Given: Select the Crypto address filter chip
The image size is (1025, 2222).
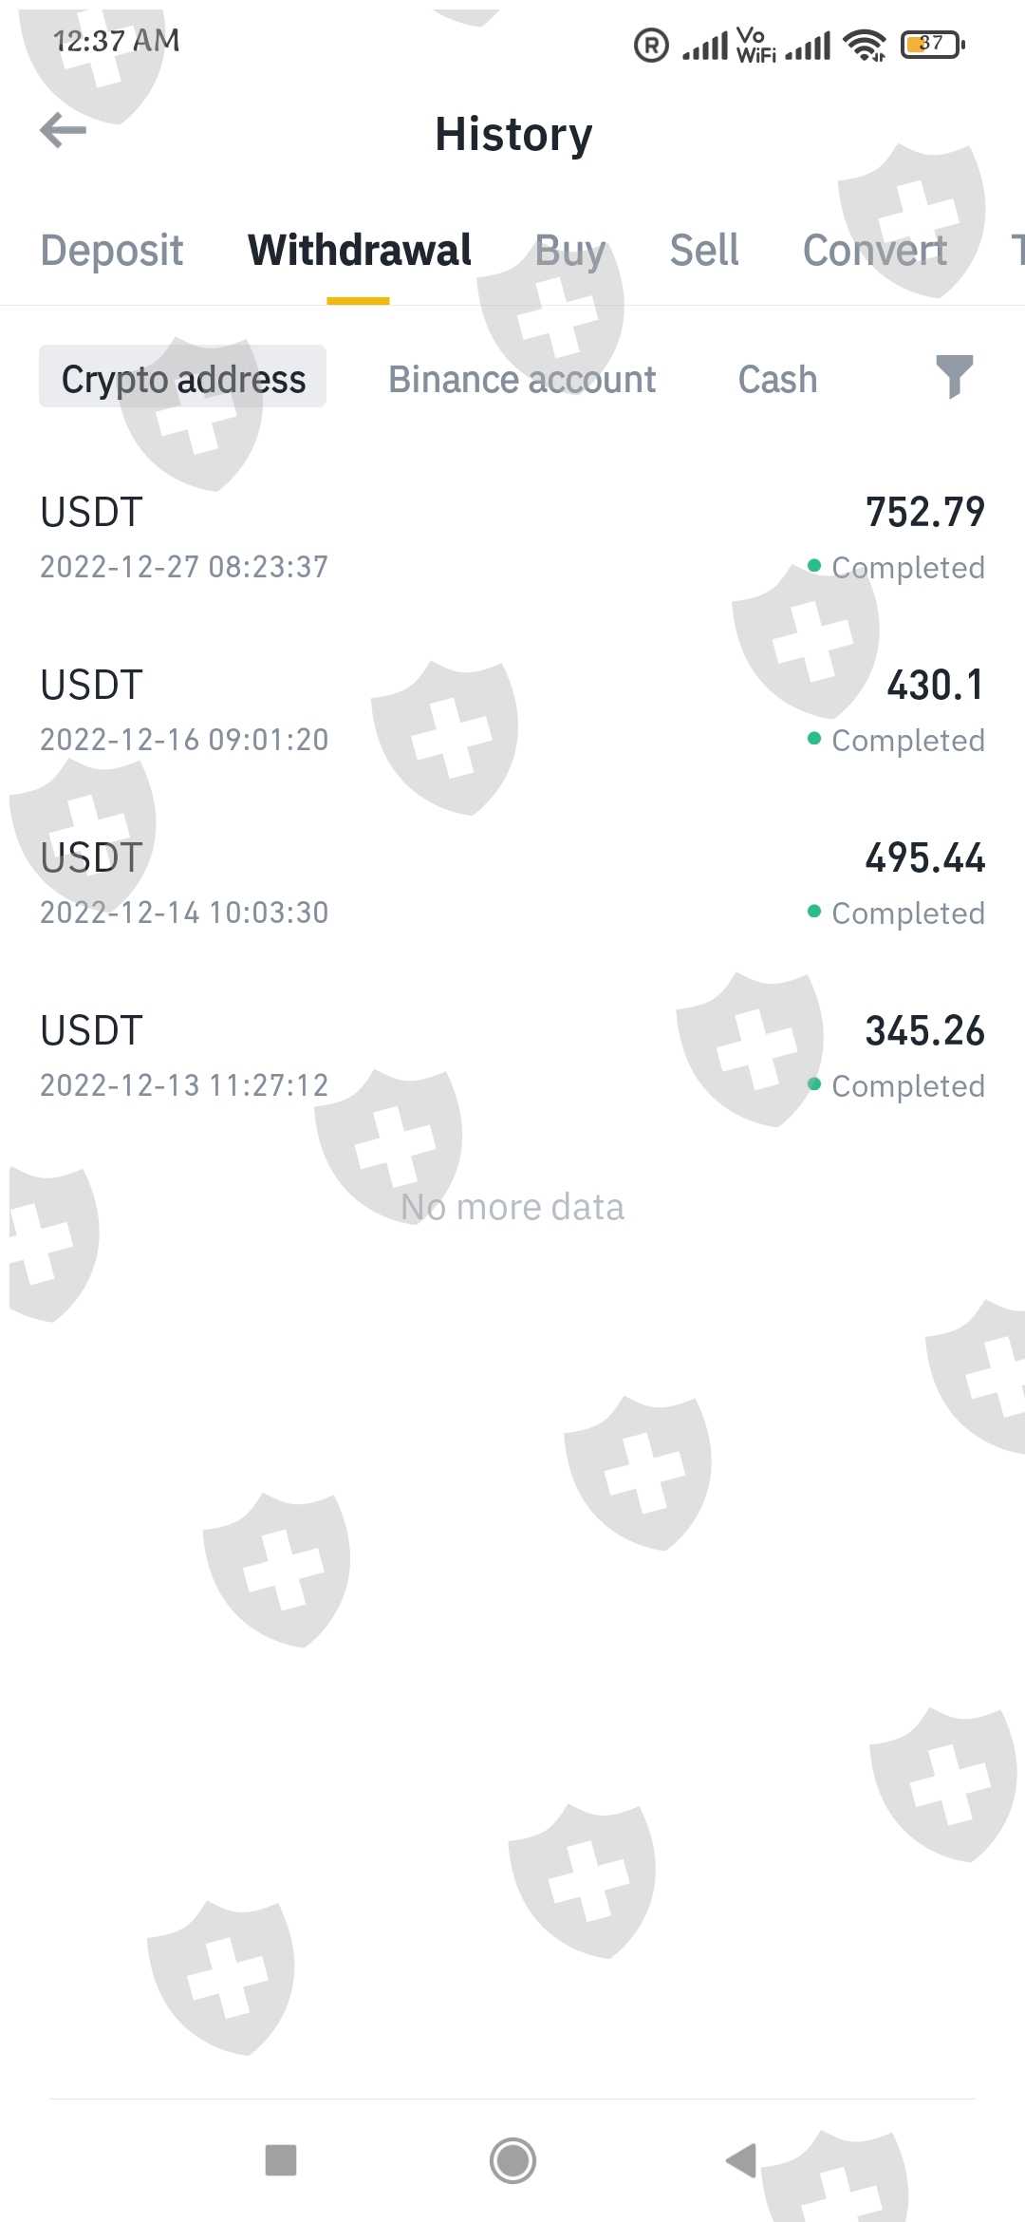Looking at the screenshot, I should click(x=183, y=378).
